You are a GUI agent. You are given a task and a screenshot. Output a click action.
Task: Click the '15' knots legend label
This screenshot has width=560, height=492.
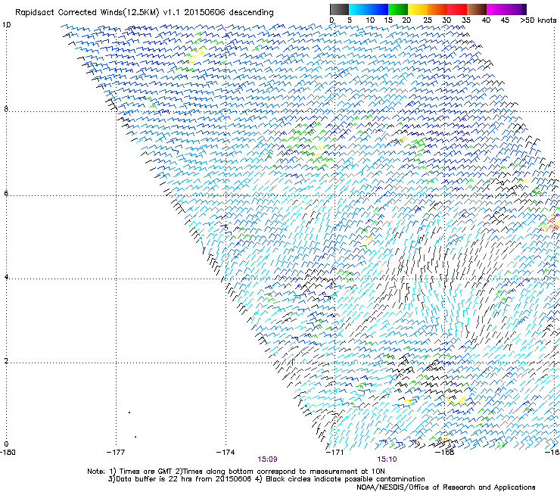tap(388, 20)
